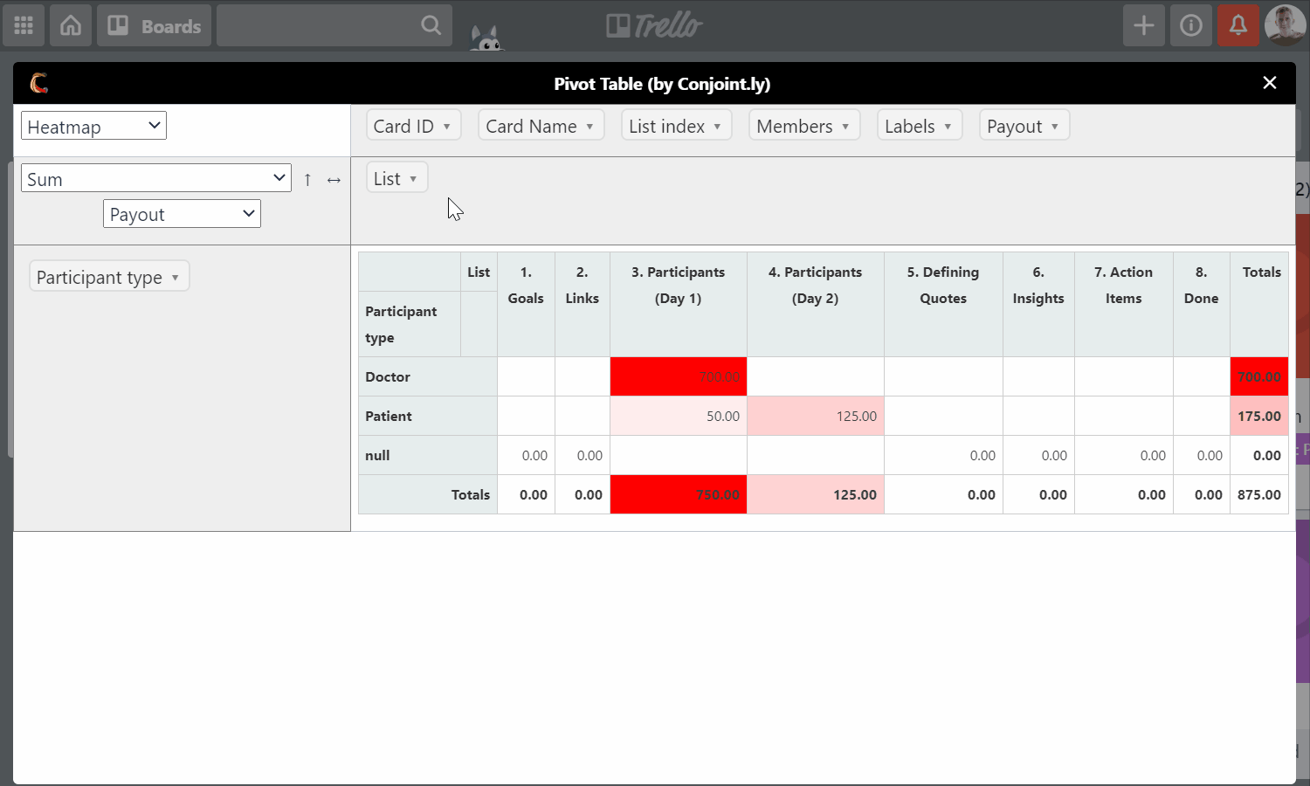The width and height of the screenshot is (1310, 786).
Task: Open the Labels field menu
Action: 919,125
